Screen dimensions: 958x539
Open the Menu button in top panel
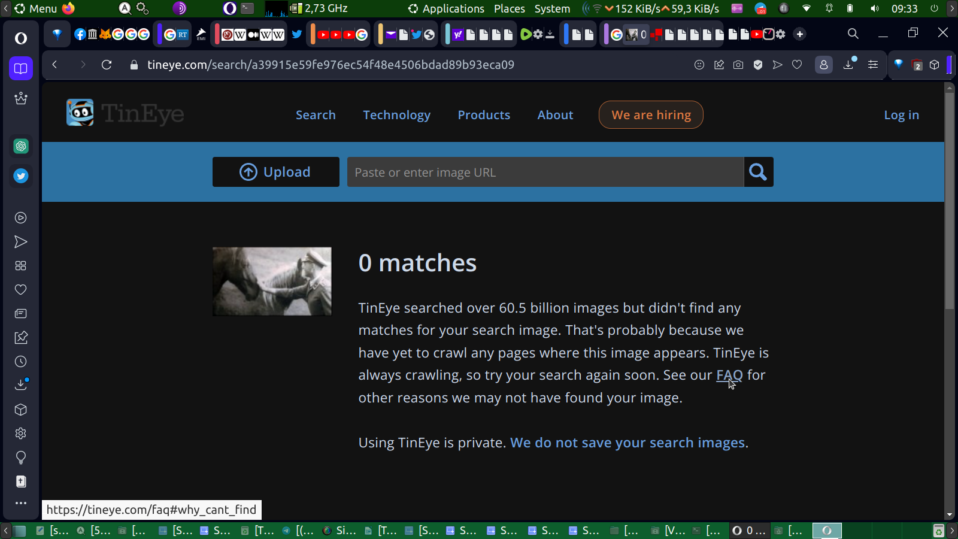click(x=36, y=8)
